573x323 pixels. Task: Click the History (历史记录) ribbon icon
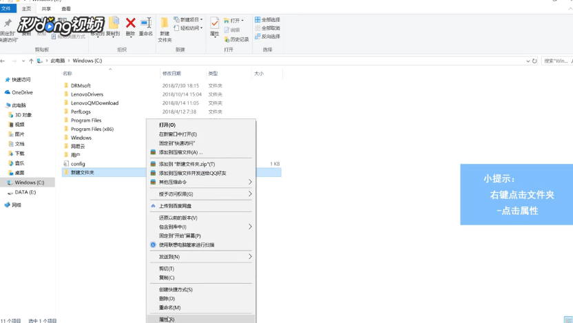(x=236, y=39)
